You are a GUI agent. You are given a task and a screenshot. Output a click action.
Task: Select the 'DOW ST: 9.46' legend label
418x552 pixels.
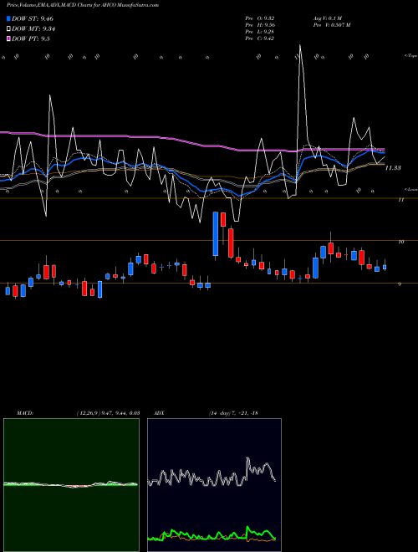click(33, 18)
